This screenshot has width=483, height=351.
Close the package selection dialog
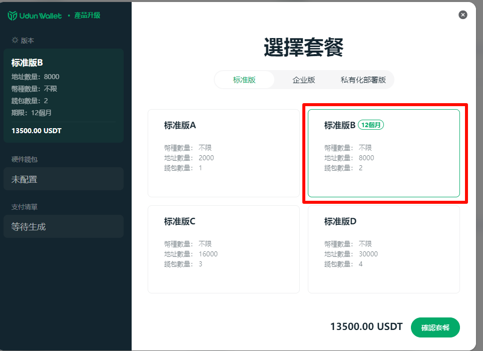tap(463, 15)
